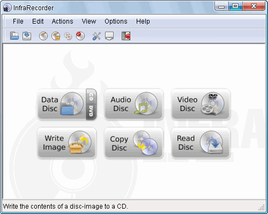
Task: Click the Read Disc button
Action: tap(200, 143)
